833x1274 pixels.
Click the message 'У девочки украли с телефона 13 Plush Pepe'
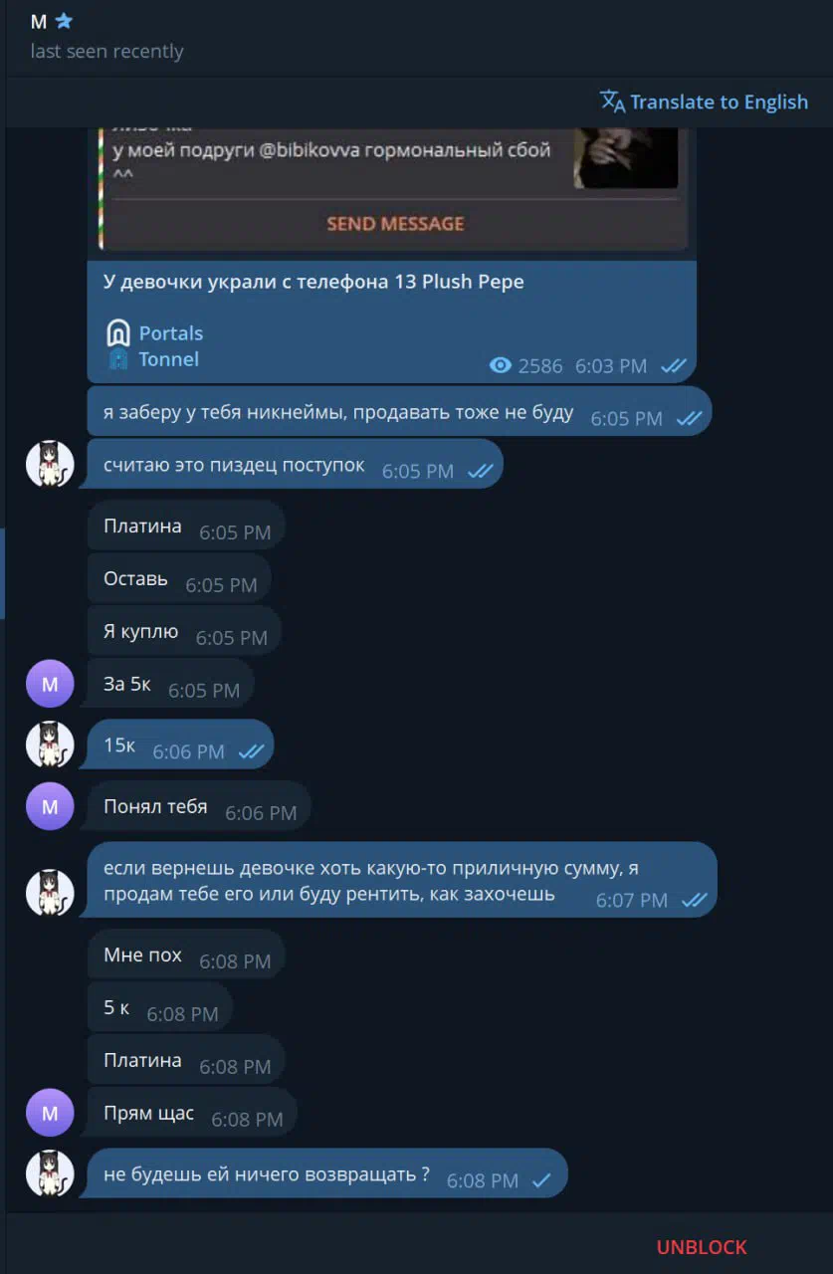(313, 282)
